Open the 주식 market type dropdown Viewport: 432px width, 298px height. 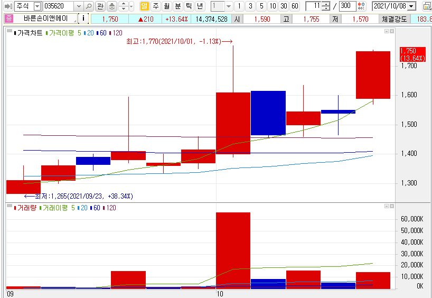(37, 6)
